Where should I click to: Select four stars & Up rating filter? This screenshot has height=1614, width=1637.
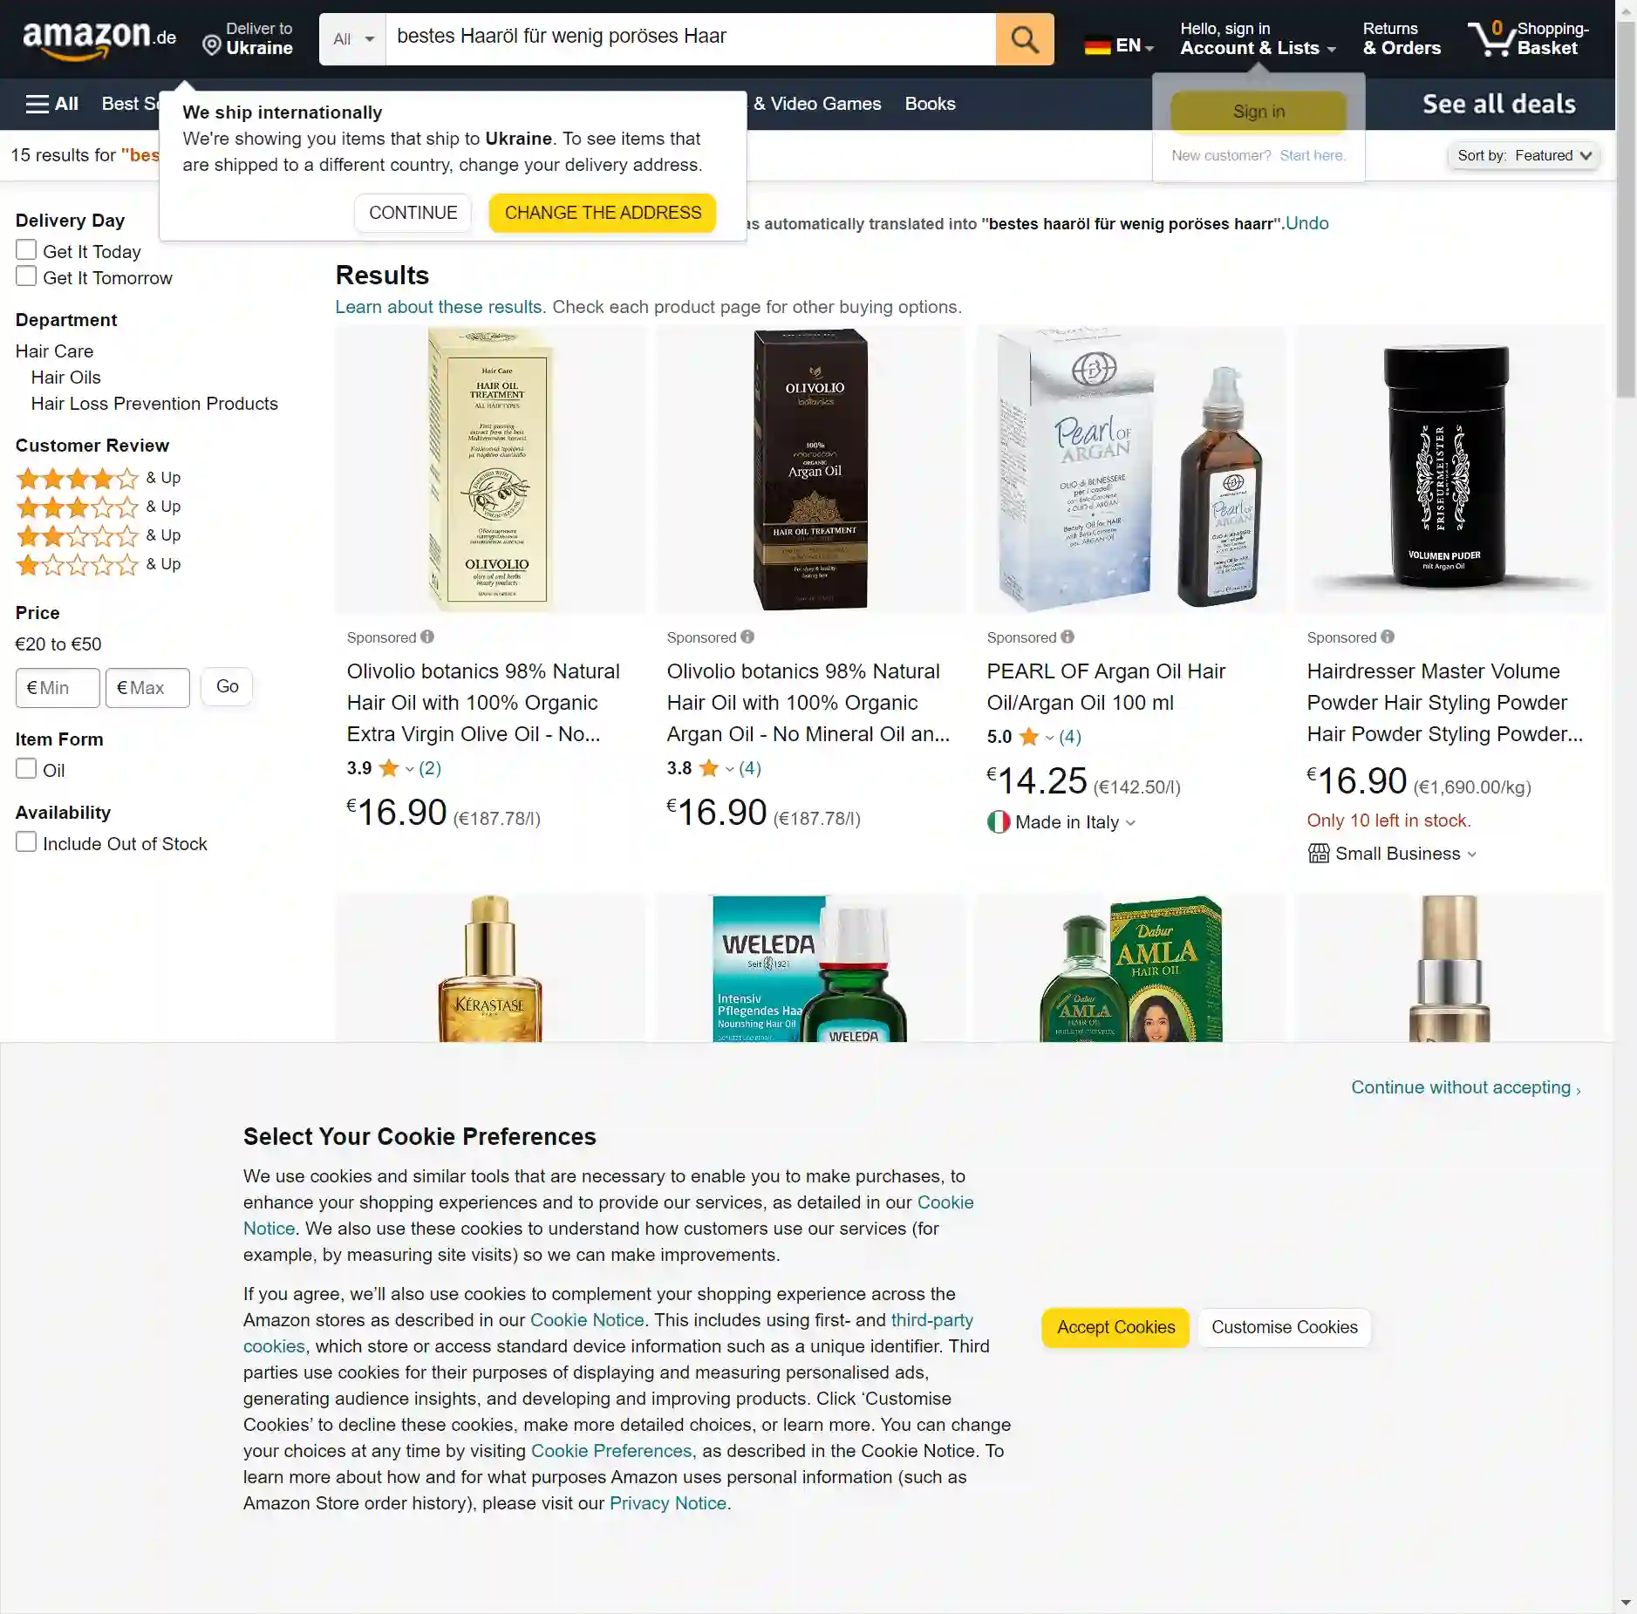(x=99, y=478)
